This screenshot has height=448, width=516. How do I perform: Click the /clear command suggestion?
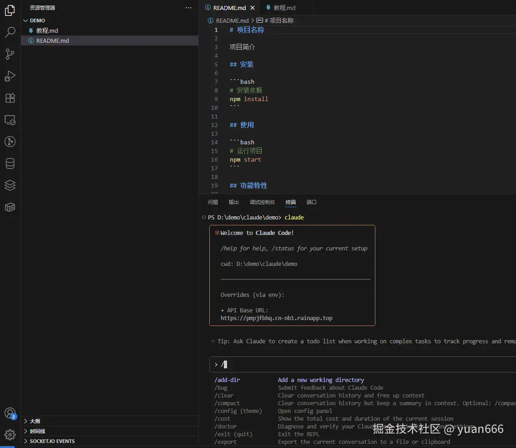click(224, 395)
